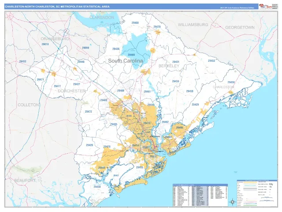Select ZIP code 29432 label

22,61
